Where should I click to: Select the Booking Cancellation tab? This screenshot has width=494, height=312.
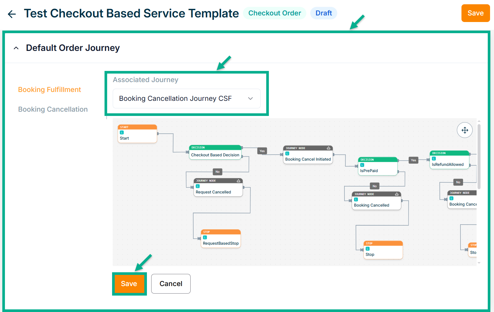[53, 109]
